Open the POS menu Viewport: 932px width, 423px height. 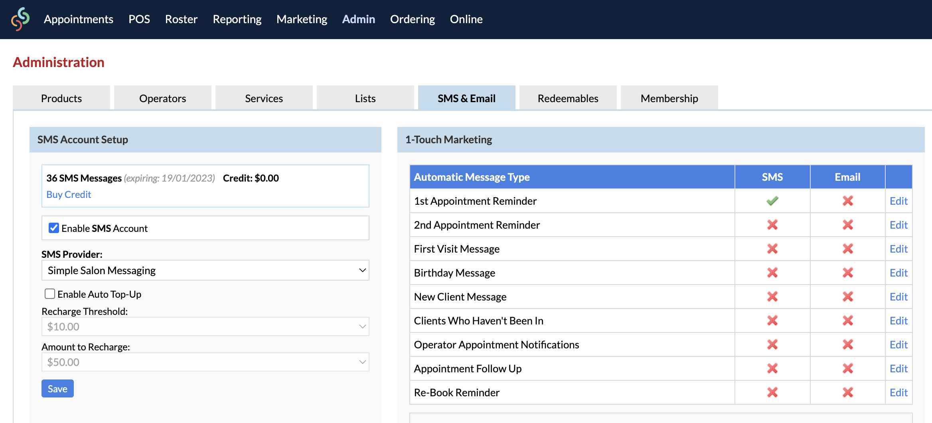[139, 19]
